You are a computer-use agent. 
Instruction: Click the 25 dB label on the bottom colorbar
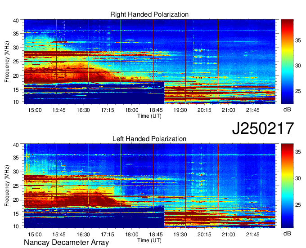298,205
